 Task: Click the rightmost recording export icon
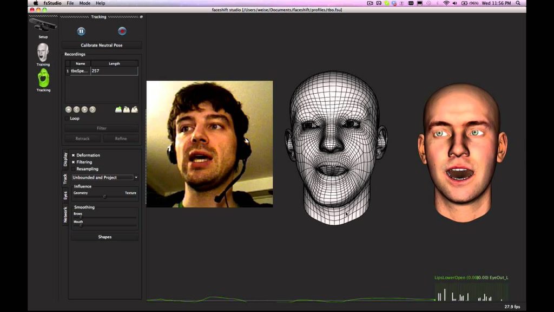pyautogui.click(x=134, y=109)
